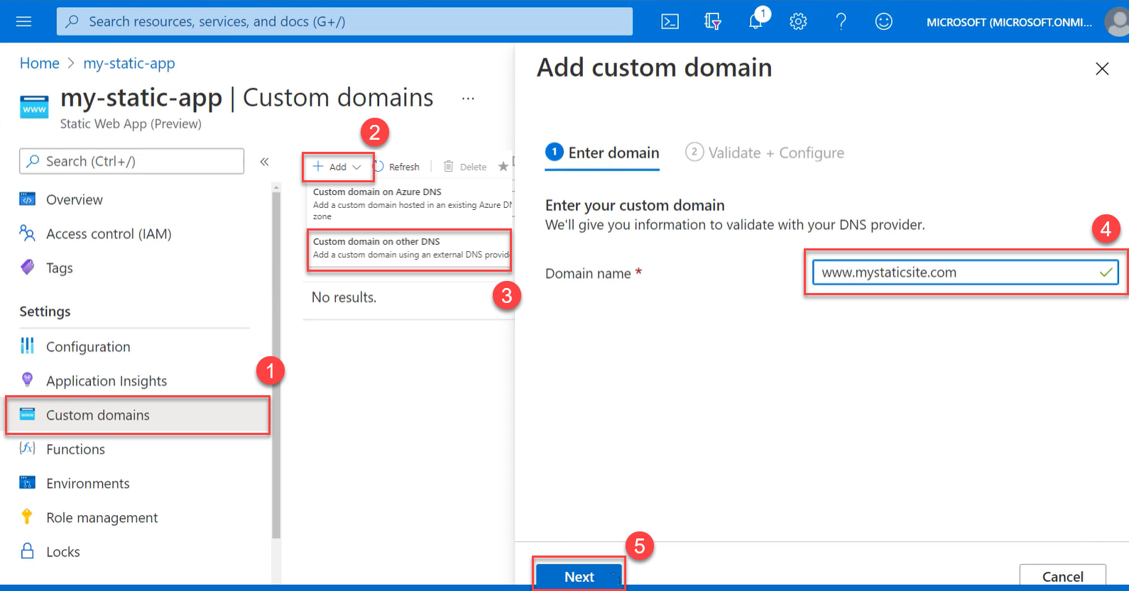
Task: Open portal settings gear
Action: 798,22
